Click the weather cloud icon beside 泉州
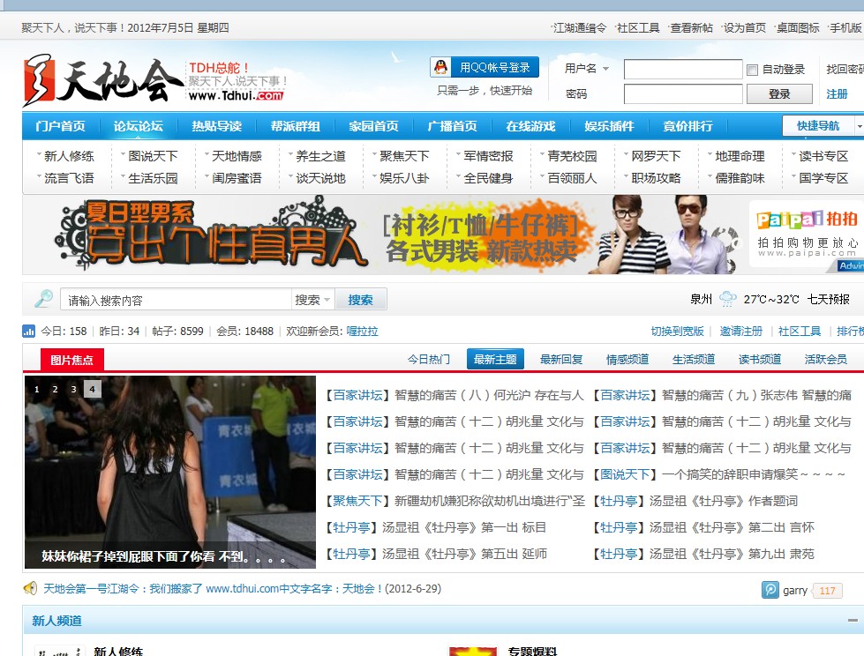Screen dimensions: 864x656 727,299
